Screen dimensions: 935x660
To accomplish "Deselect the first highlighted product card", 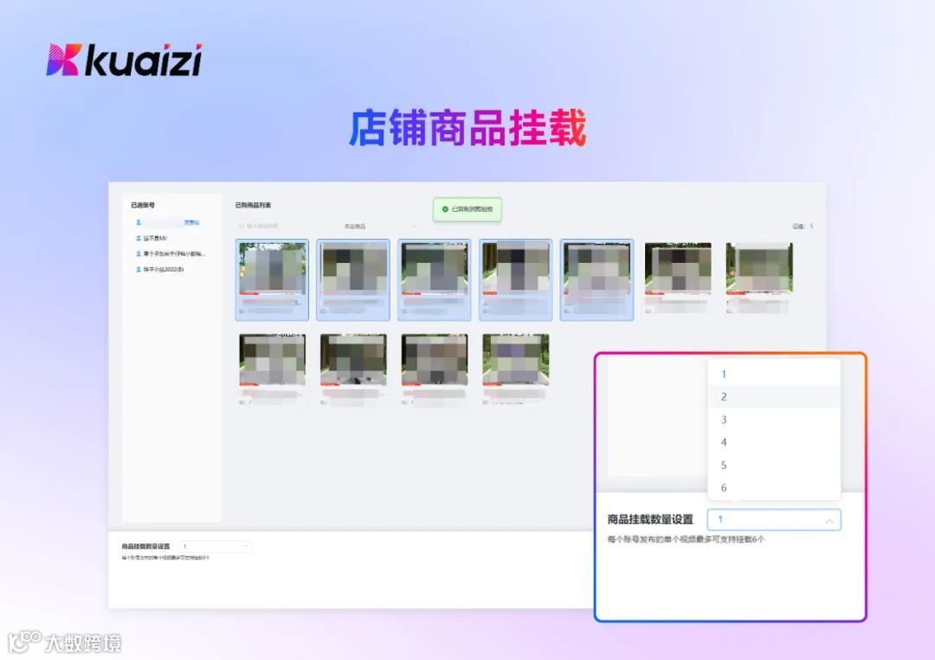I will [x=272, y=277].
